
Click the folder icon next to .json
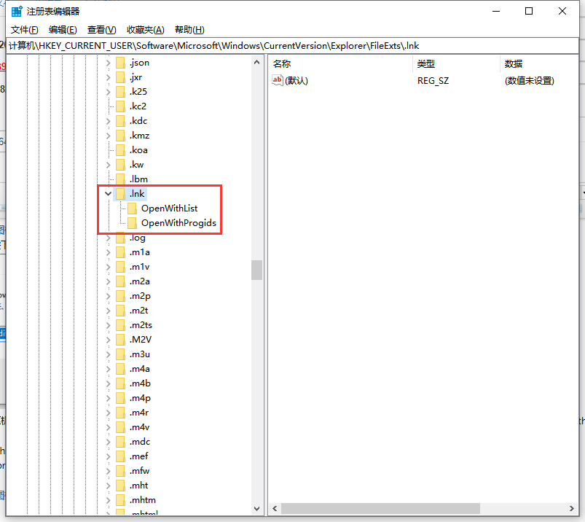tap(120, 63)
